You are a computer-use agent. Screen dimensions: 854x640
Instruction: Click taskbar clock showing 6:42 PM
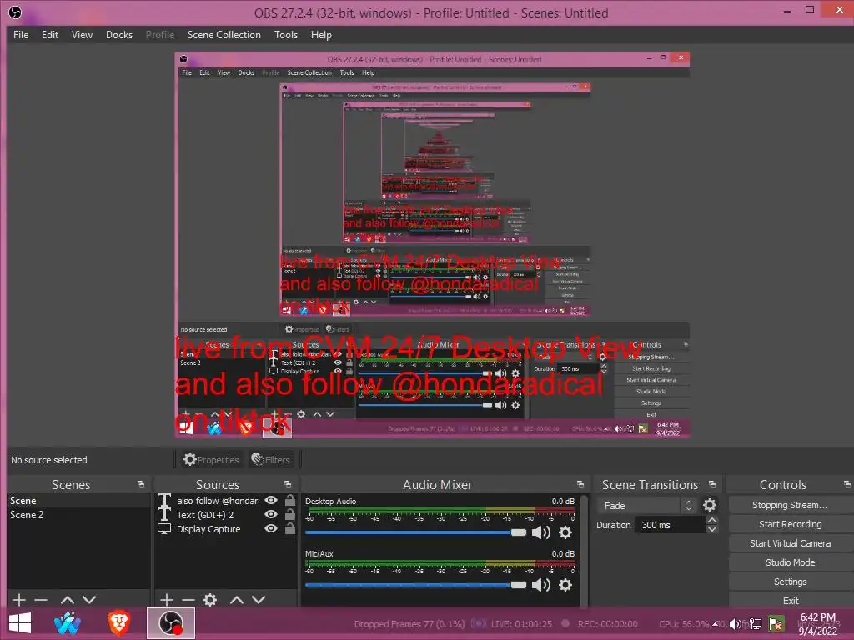(x=817, y=624)
